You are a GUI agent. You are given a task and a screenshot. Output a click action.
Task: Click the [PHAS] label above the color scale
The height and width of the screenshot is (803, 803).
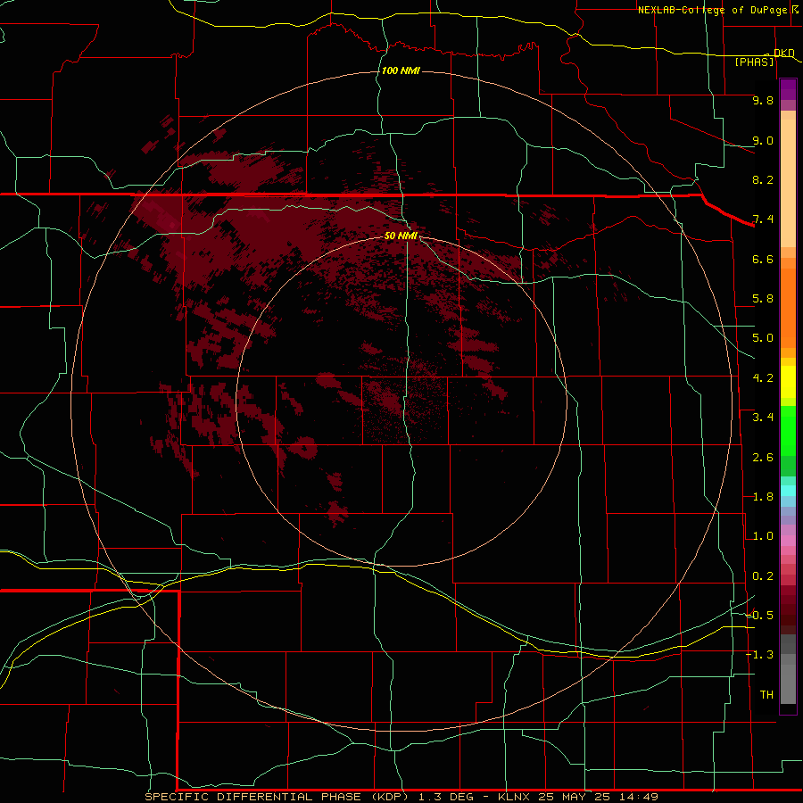754,62
